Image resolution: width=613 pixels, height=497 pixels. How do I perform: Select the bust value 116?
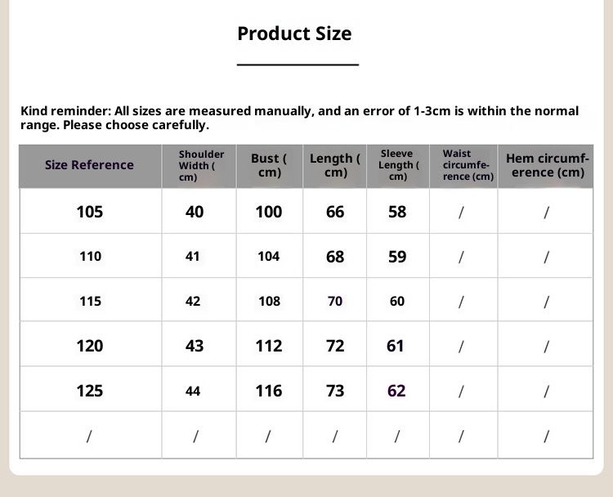[x=269, y=391]
